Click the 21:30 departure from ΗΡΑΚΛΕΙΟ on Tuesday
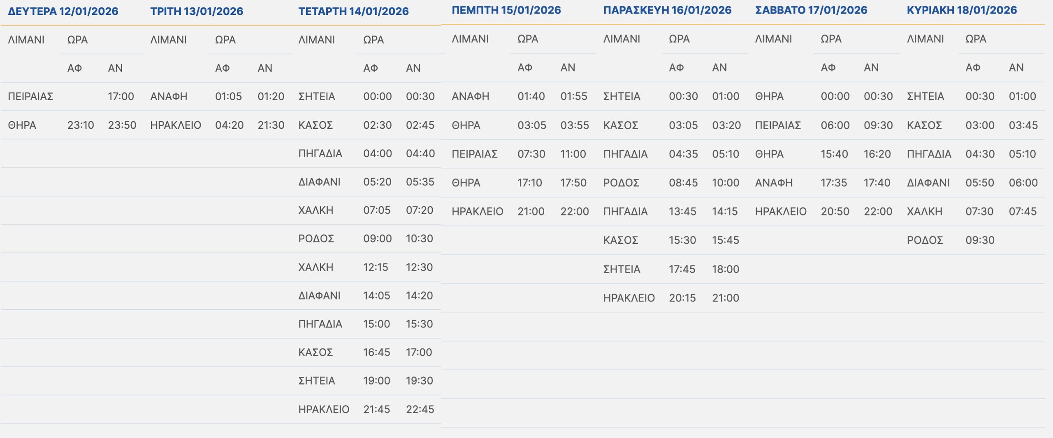Viewport: 1053px width, 438px height. tap(271, 125)
